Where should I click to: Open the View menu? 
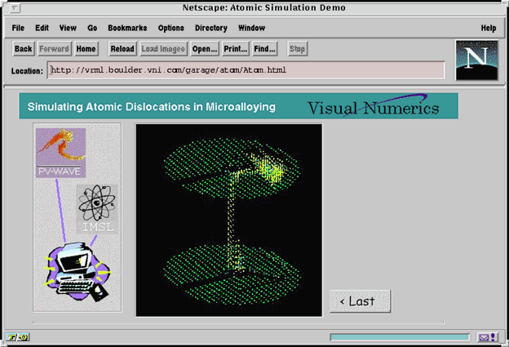[68, 28]
